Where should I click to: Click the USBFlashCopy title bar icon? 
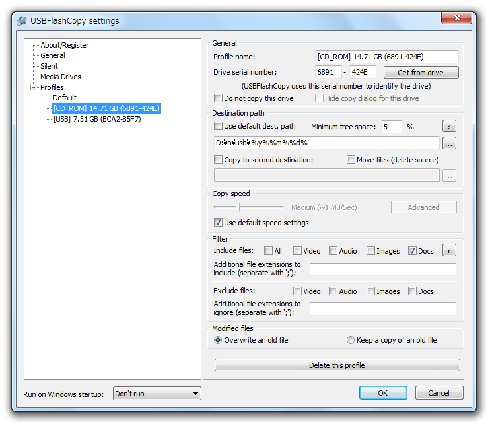click(22, 21)
